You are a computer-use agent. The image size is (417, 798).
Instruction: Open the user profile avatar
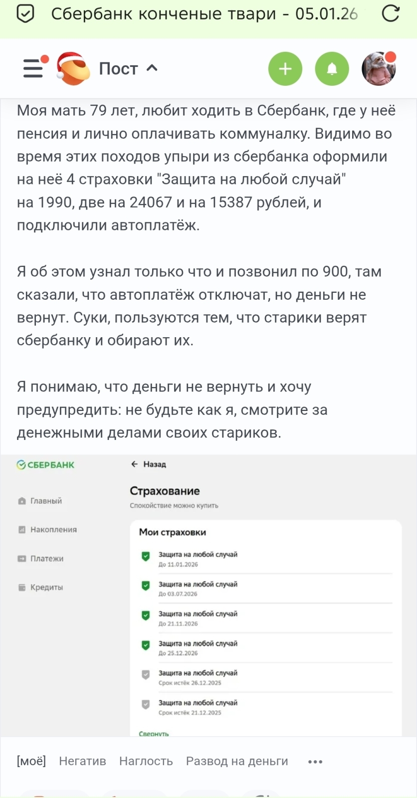click(x=379, y=69)
